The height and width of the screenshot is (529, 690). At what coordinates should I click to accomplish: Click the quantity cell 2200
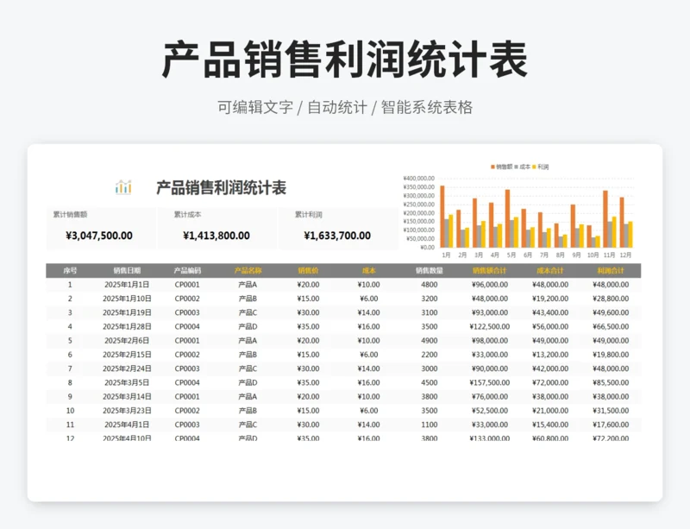[x=429, y=355]
